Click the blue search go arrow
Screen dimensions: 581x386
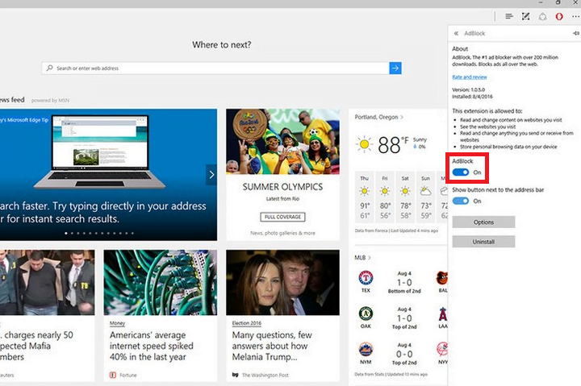[x=395, y=68]
